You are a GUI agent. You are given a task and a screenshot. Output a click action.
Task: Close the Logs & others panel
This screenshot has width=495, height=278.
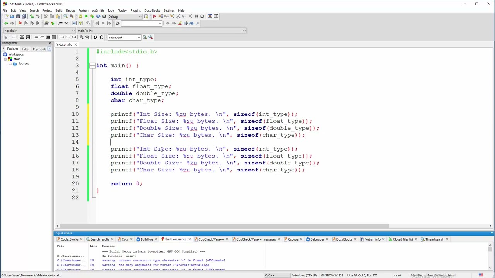(x=492, y=233)
